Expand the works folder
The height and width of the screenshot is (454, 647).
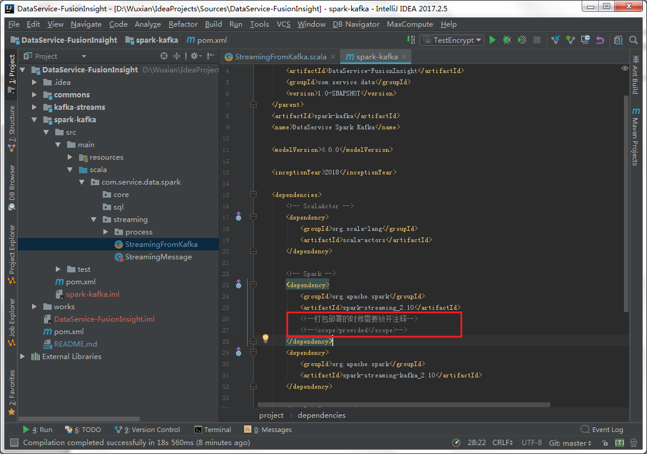click(34, 306)
